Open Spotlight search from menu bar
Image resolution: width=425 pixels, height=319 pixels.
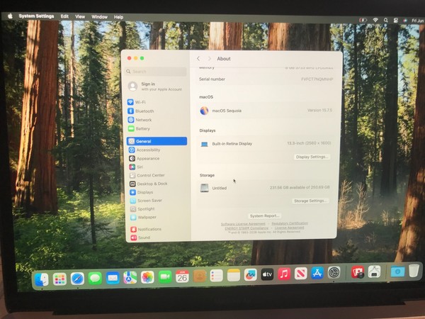[x=386, y=20]
